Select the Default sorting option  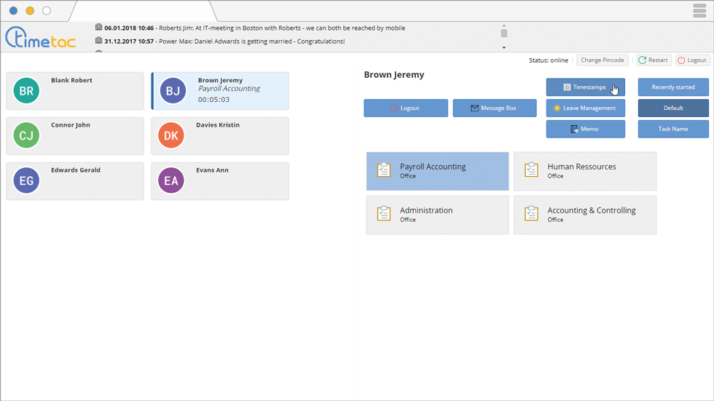tap(673, 108)
